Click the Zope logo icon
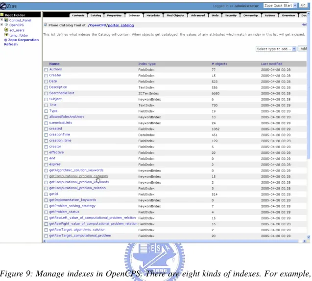The image size is (312, 281). (3, 6)
